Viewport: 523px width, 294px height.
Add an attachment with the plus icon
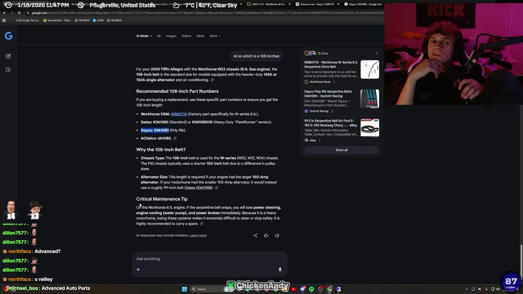[138, 269]
